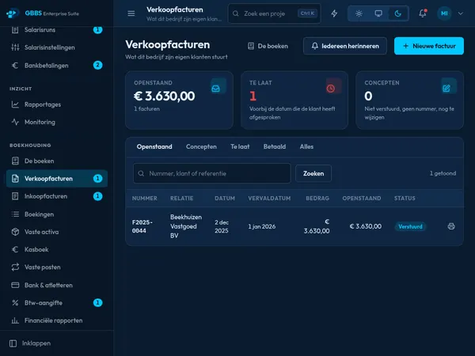
Task: Print invoice F2025-0044 via printer icon
Action: 451,226
